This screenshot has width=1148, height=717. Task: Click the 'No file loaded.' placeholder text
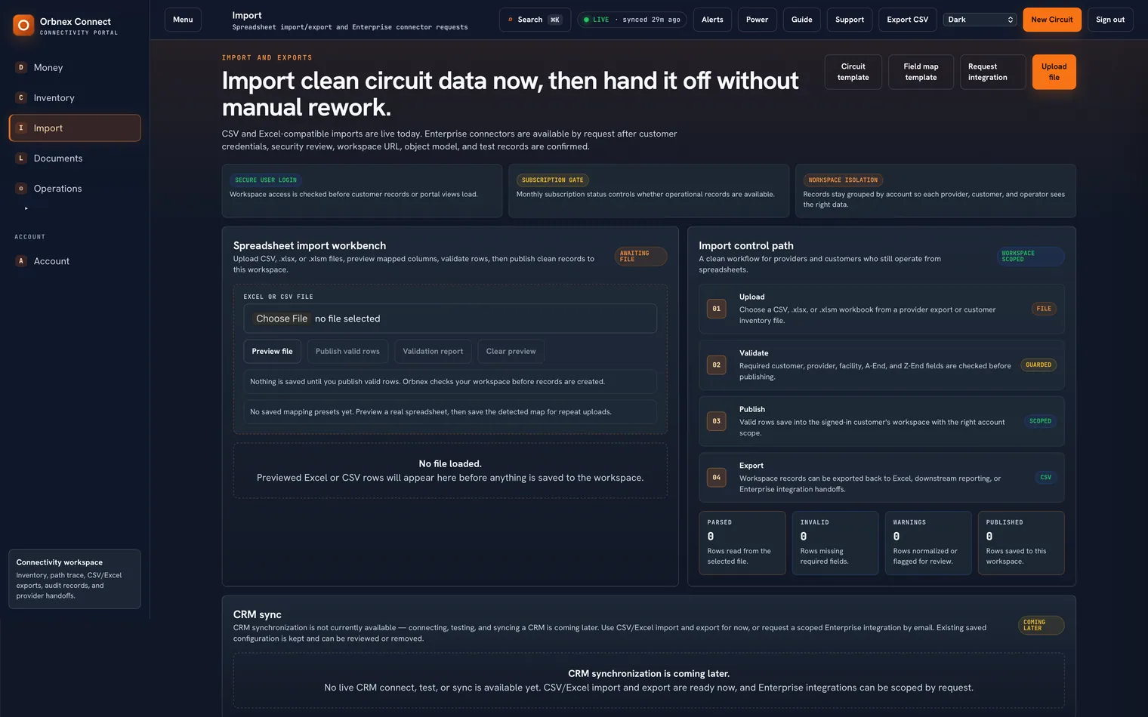click(450, 463)
